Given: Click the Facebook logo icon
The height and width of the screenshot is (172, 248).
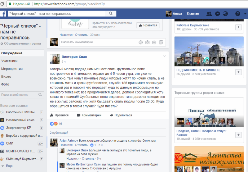Looking at the screenshot, I should pos(3,14).
